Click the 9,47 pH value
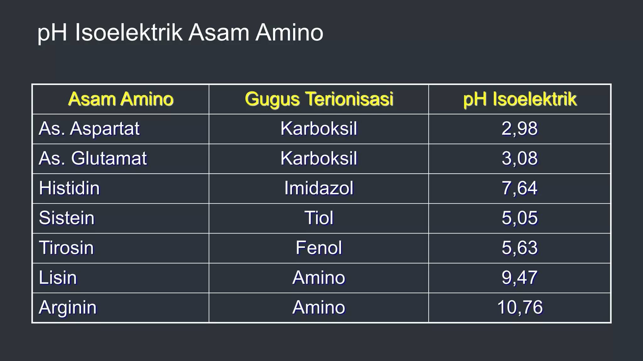The image size is (643, 361). click(x=520, y=278)
